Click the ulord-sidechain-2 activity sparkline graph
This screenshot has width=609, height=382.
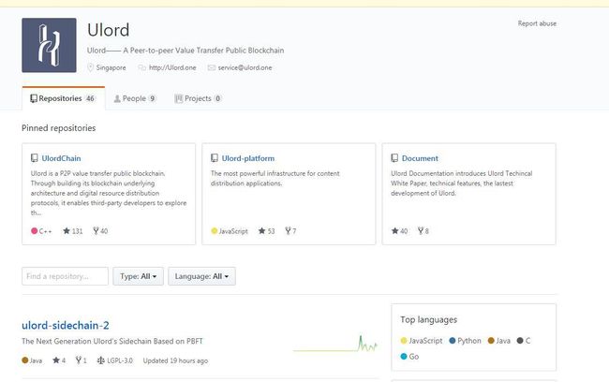(x=335, y=344)
